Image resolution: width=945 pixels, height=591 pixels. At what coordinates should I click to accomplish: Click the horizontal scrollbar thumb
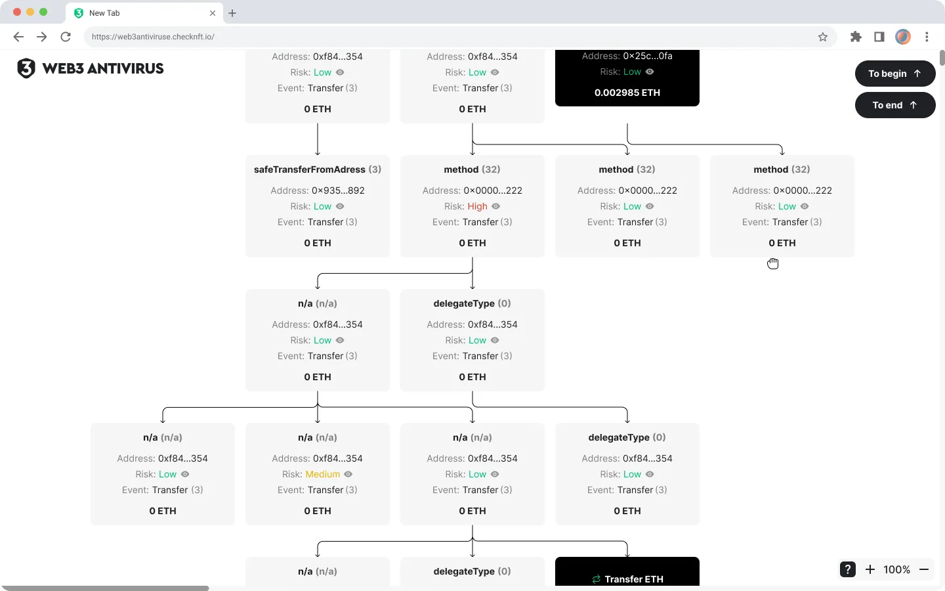pyautogui.click(x=105, y=588)
